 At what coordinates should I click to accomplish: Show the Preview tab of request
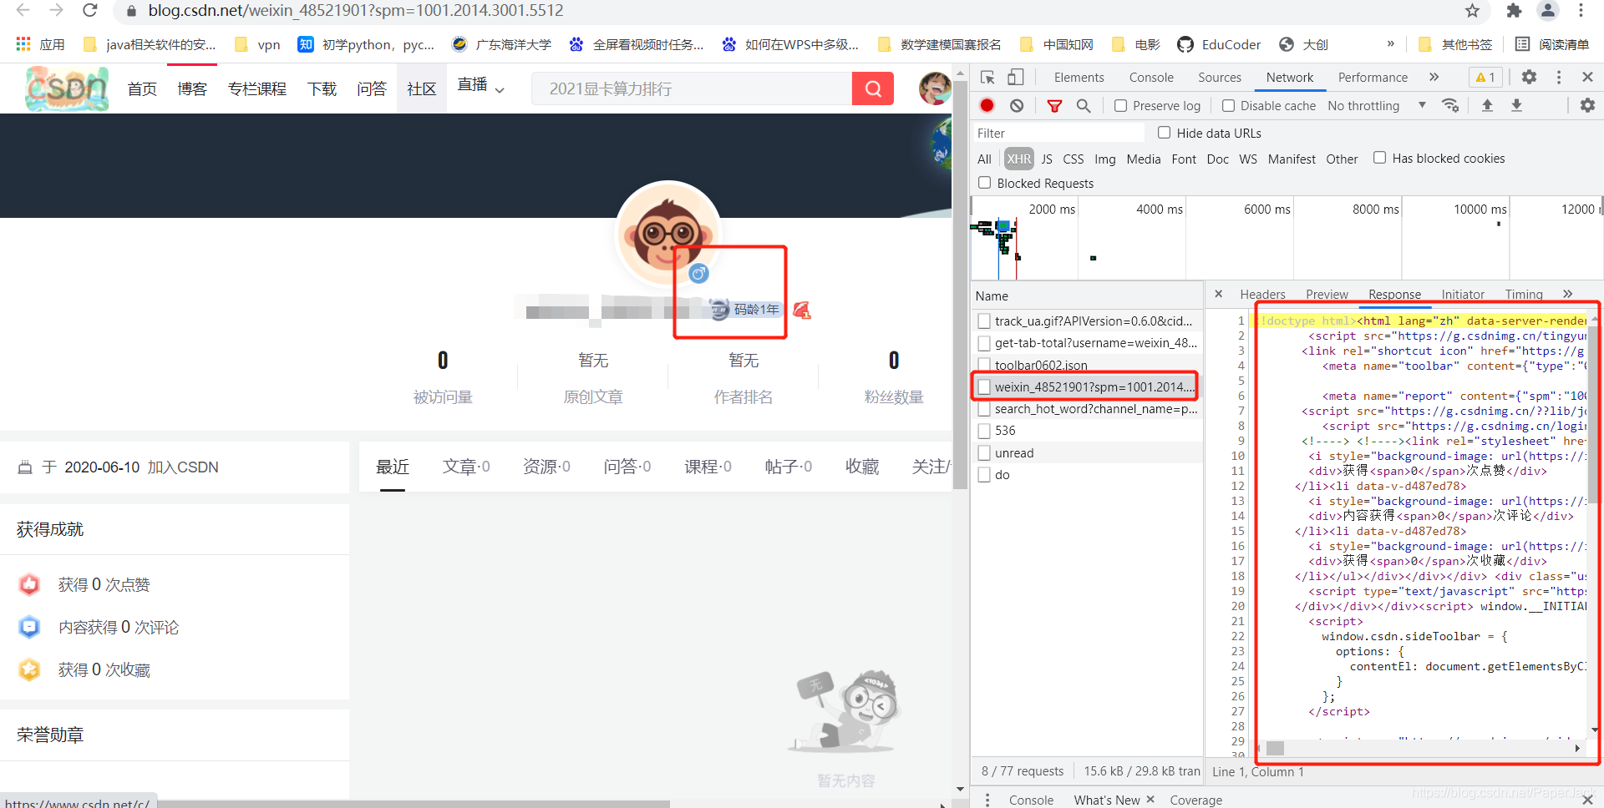[x=1327, y=294]
